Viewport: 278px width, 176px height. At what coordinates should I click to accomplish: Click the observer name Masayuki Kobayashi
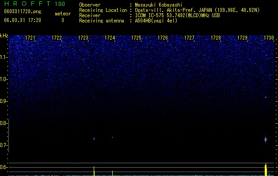tap(159, 5)
